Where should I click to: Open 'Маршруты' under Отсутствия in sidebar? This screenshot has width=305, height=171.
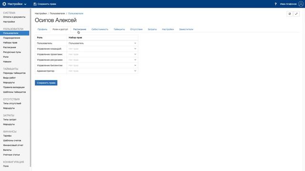click(9, 108)
